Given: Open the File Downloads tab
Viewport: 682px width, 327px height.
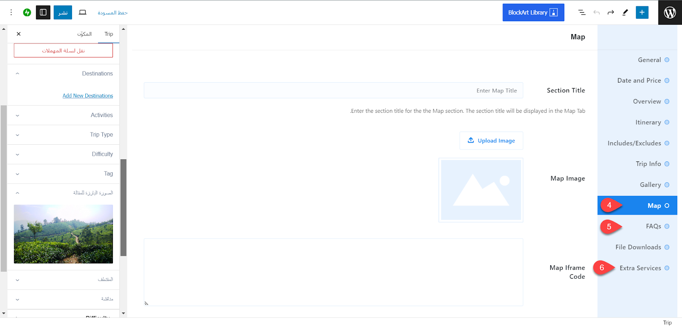Looking at the screenshot, I should [x=637, y=247].
